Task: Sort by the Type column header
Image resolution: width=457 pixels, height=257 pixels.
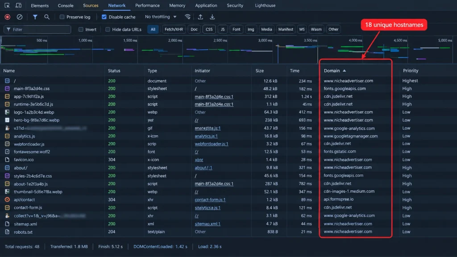Action: [x=152, y=71]
